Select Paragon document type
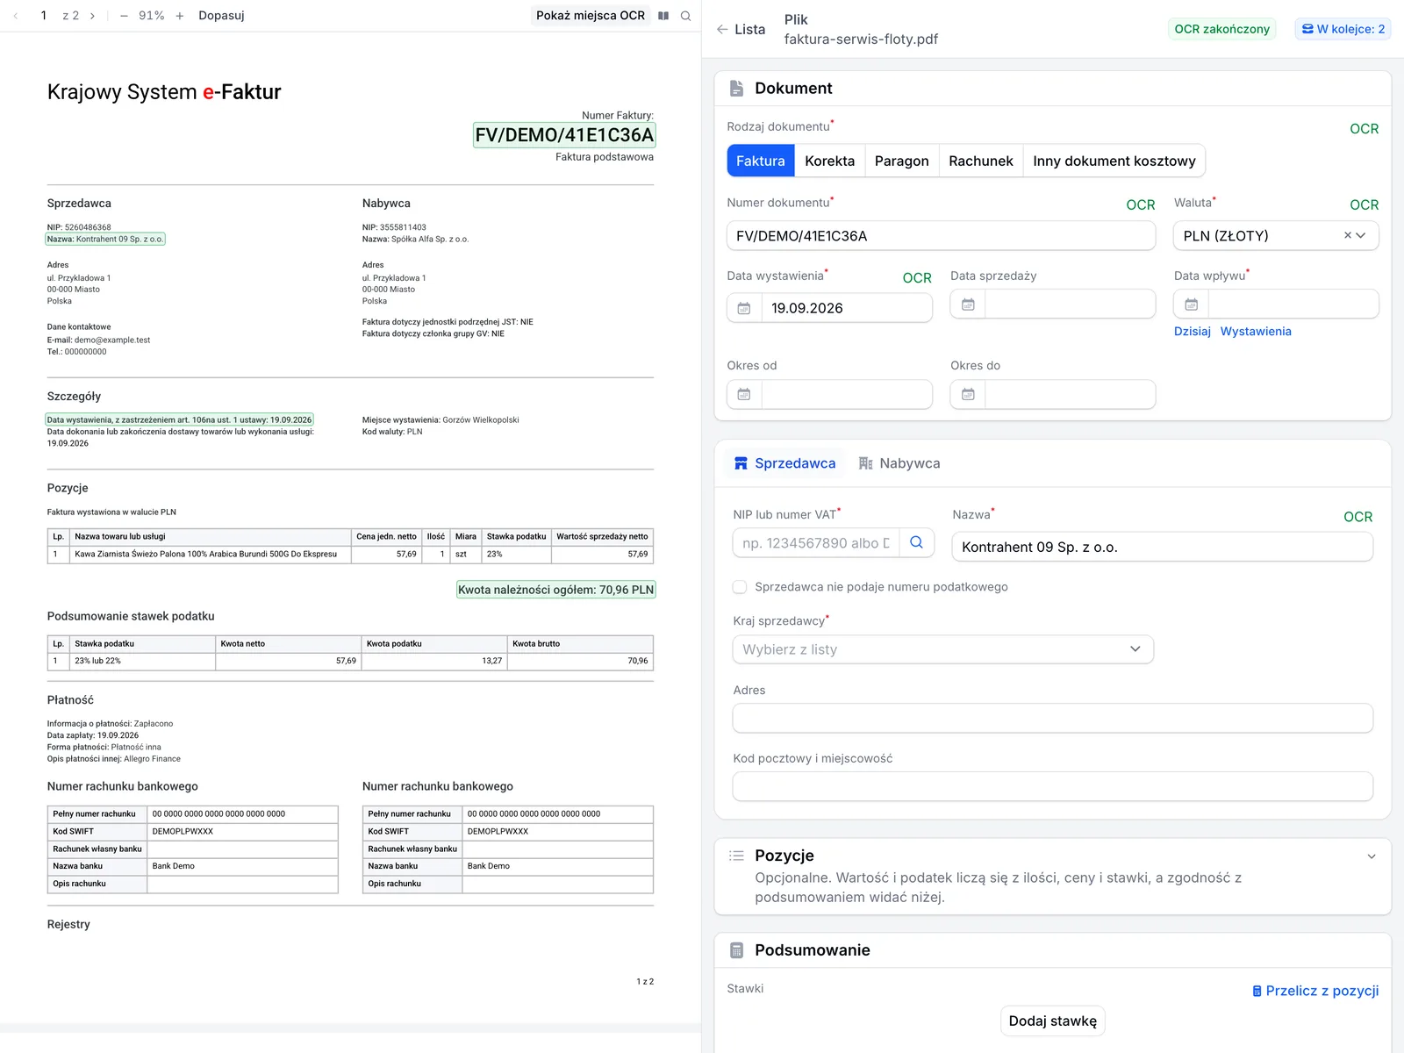 tap(902, 161)
